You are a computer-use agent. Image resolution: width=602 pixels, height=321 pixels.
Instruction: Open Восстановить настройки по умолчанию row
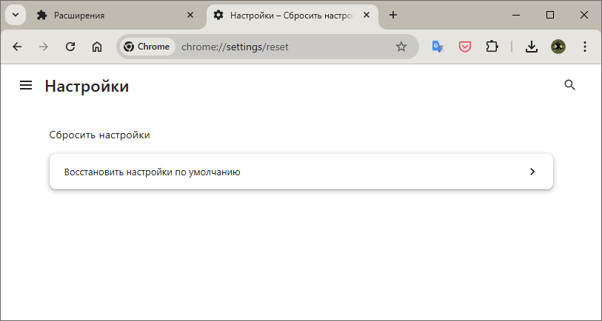pos(301,172)
